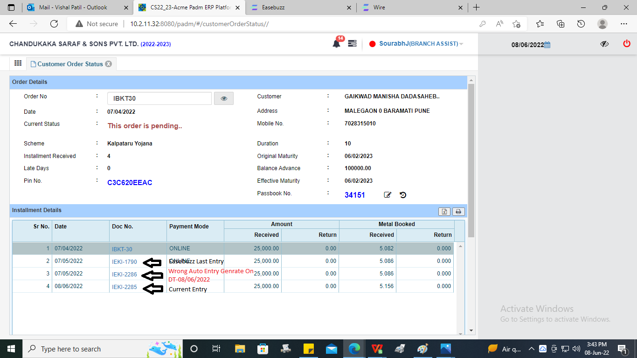Open File Explorer from taskbar
Viewport: 637px width, 358px height.
pos(240,349)
